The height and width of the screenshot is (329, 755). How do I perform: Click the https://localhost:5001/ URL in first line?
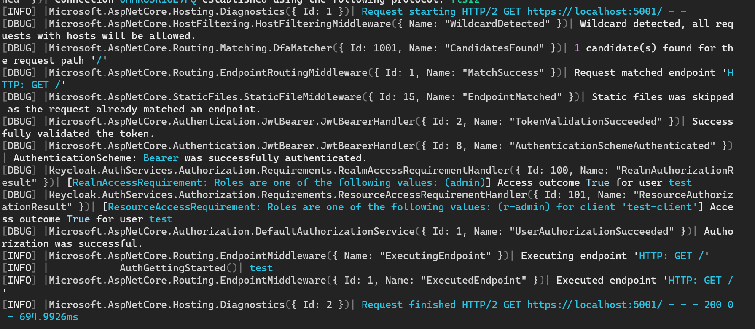595,11
